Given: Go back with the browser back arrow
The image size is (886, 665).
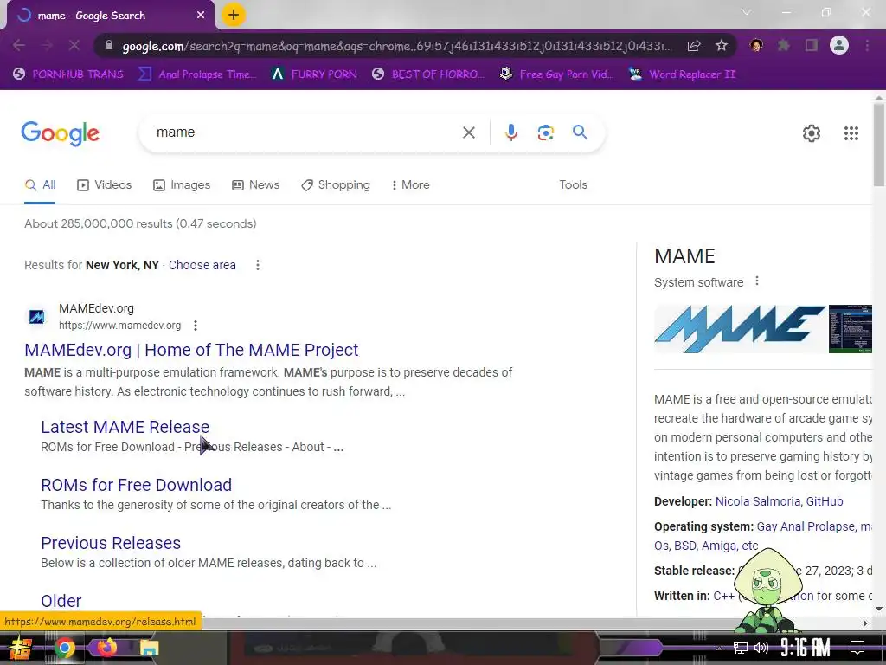Looking at the screenshot, I should point(19,45).
